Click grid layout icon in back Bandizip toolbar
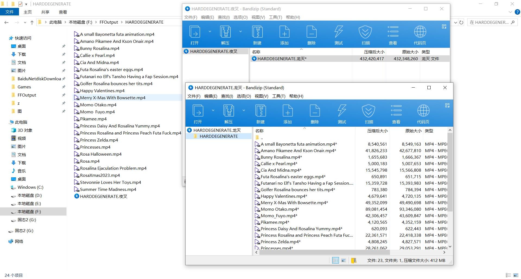The image size is (521, 279). pyautogui.click(x=444, y=27)
